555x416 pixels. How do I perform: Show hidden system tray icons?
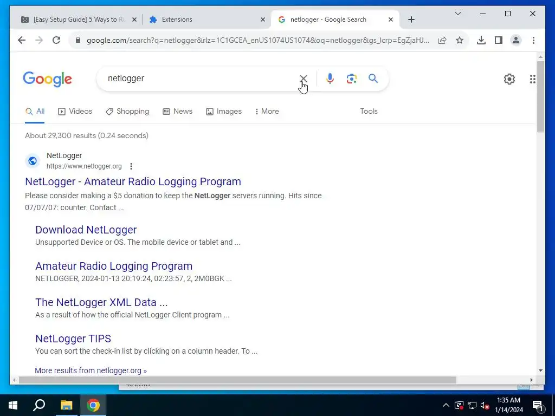click(x=446, y=405)
